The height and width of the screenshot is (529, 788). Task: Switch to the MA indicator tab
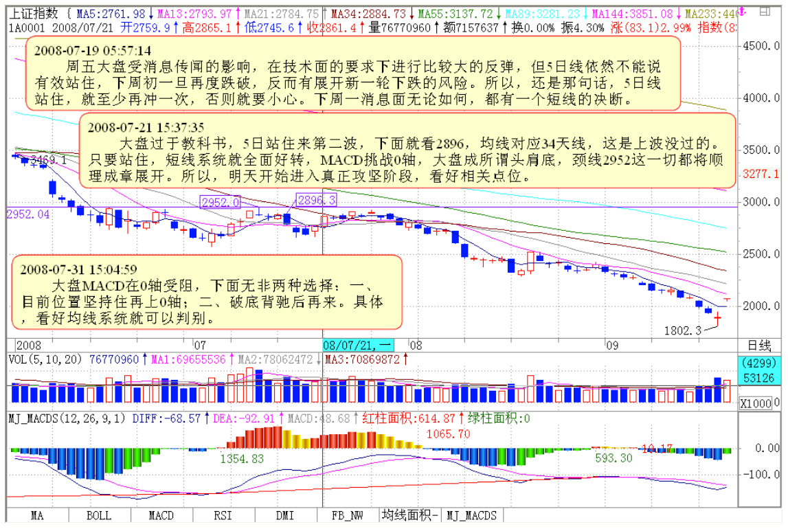[x=37, y=515]
